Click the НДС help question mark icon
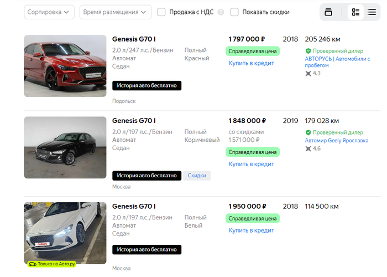 pyautogui.click(x=221, y=12)
